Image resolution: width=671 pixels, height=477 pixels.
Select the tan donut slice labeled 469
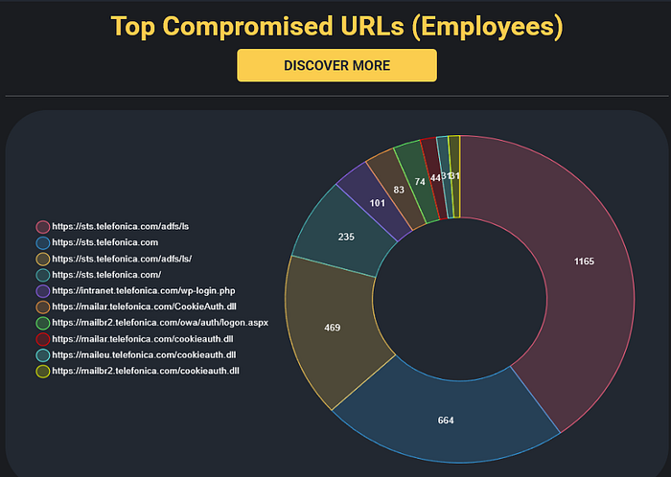point(332,329)
